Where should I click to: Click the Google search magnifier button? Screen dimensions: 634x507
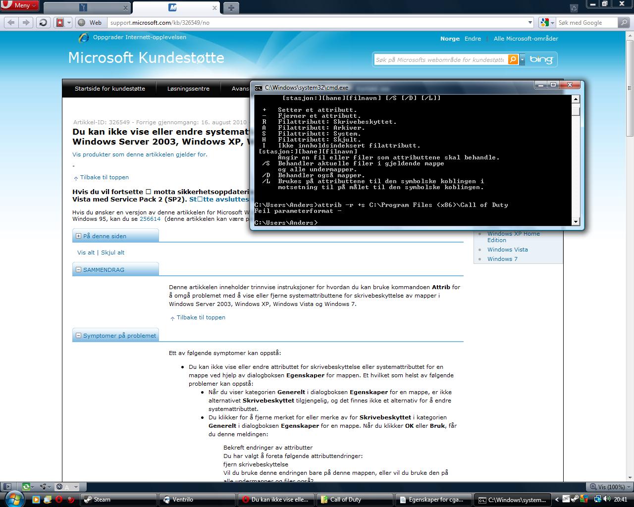tap(624, 22)
